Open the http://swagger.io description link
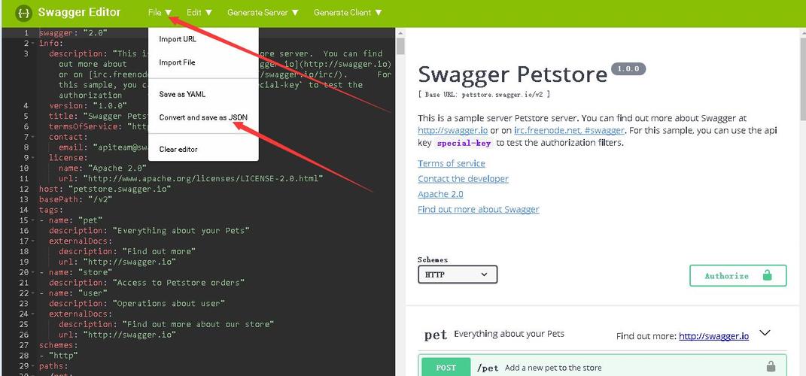The height and width of the screenshot is (376, 806). [453, 130]
